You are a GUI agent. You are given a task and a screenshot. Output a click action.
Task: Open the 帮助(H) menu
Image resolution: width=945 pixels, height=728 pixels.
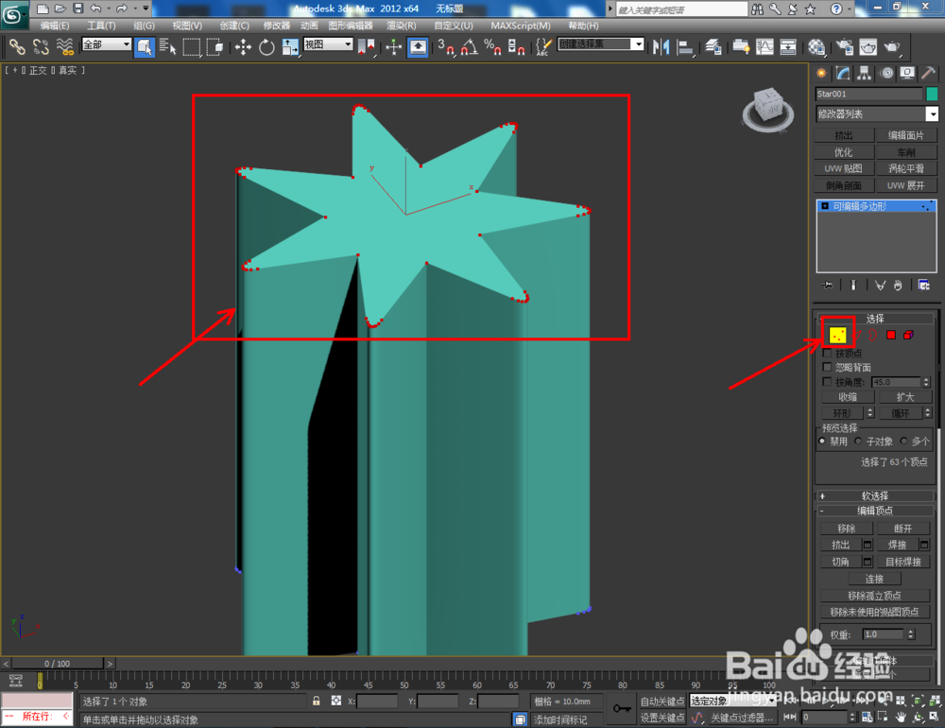(583, 26)
